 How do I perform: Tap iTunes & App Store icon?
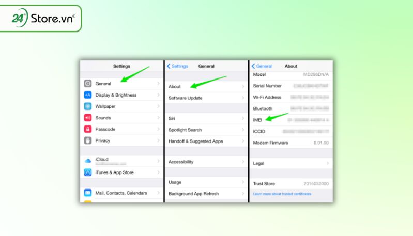(x=88, y=172)
